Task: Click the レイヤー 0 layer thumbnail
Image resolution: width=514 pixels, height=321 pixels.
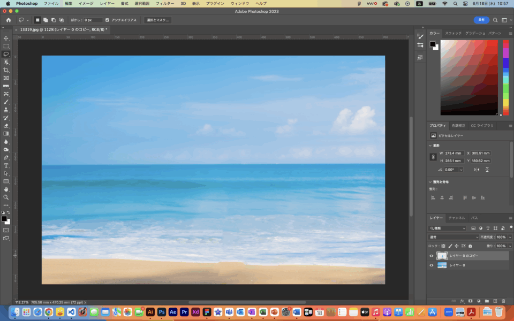Action: click(442, 265)
